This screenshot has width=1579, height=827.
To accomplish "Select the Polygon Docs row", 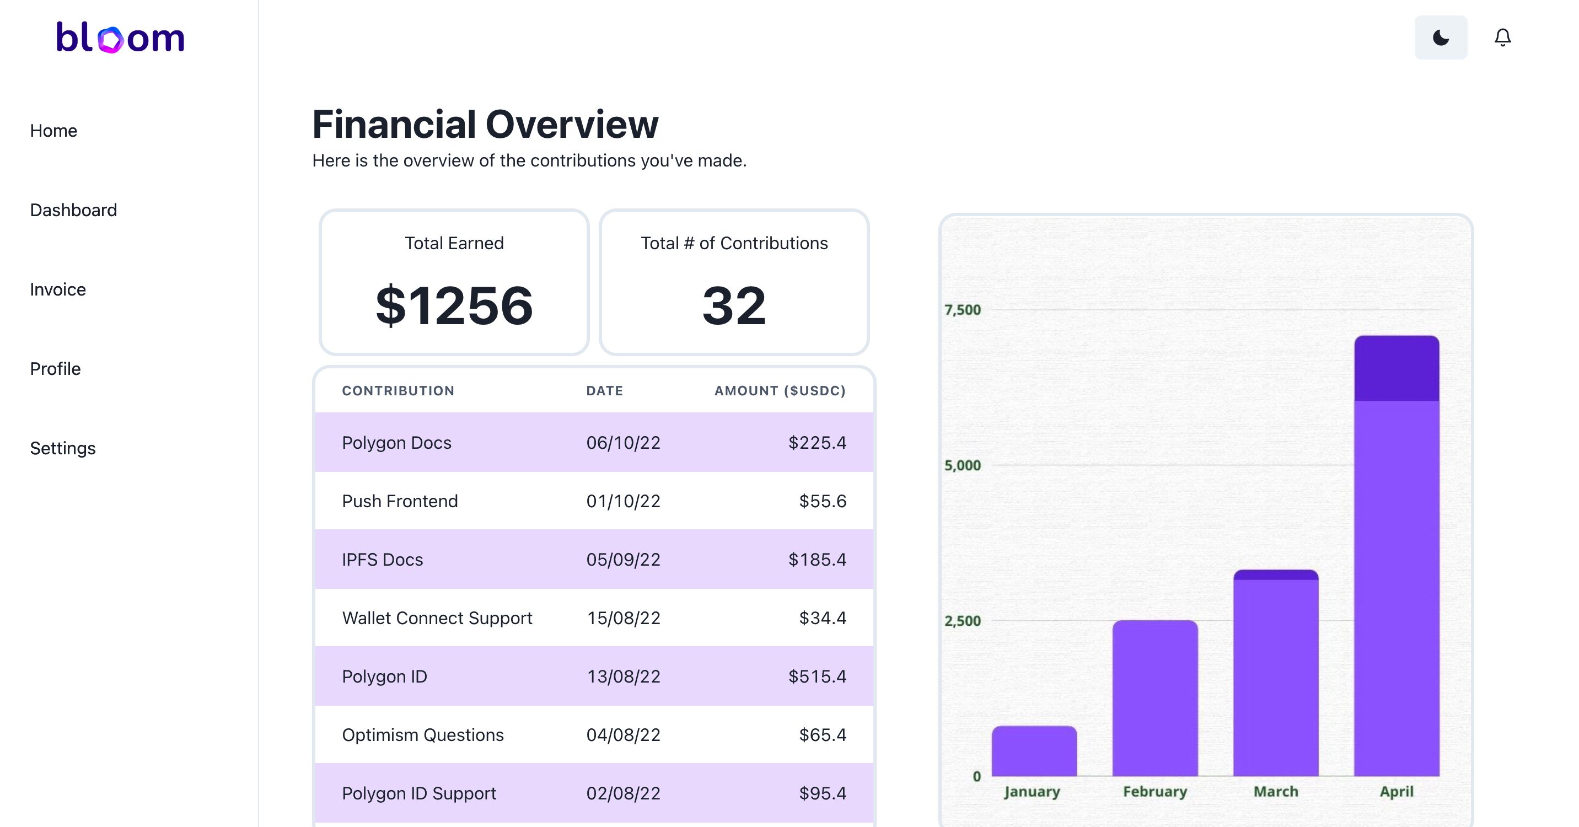I will point(594,442).
